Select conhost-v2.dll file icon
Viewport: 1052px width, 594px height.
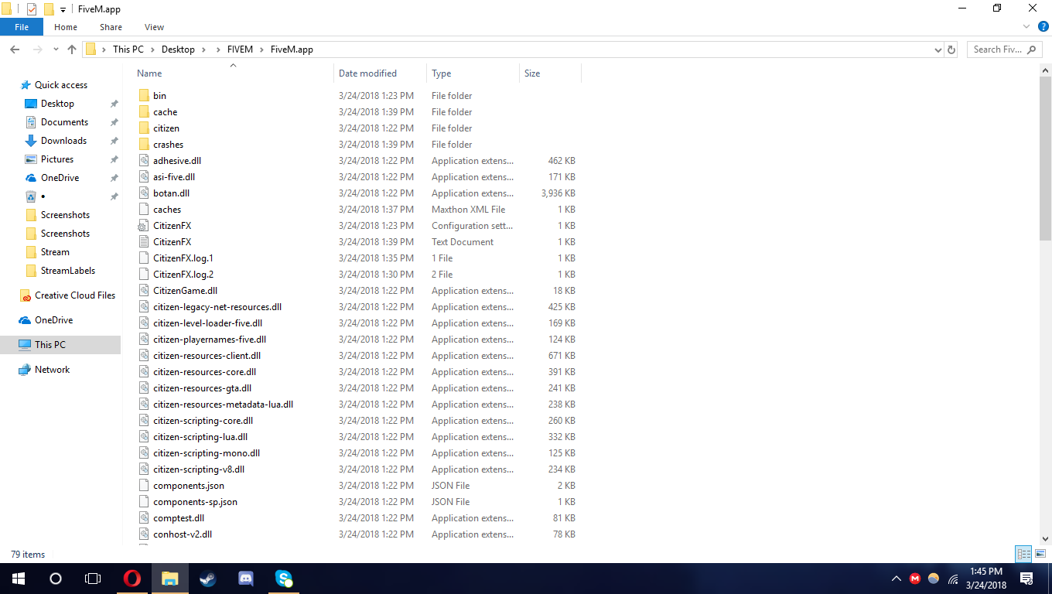coord(143,534)
